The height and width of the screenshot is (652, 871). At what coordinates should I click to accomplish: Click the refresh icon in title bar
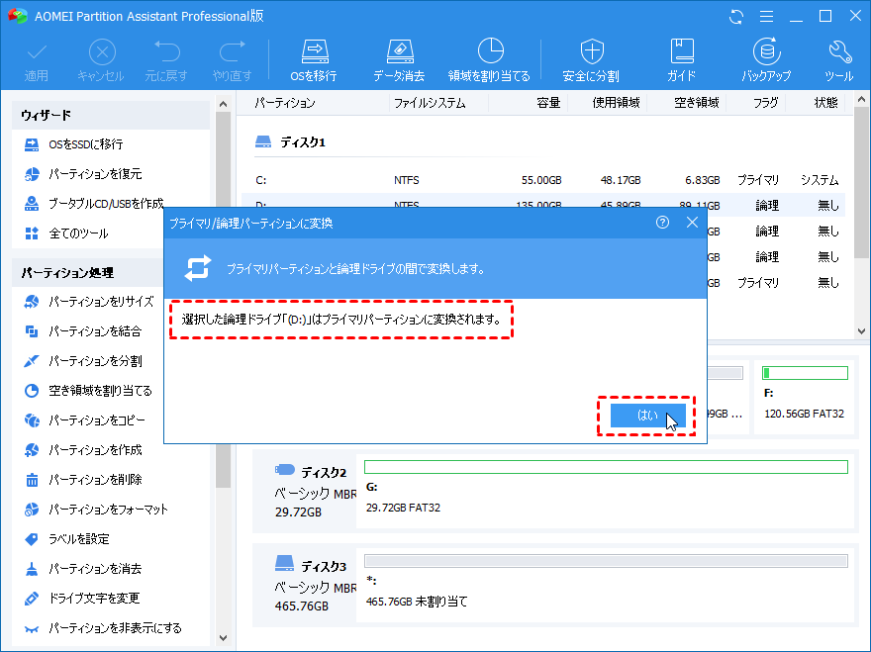[736, 17]
